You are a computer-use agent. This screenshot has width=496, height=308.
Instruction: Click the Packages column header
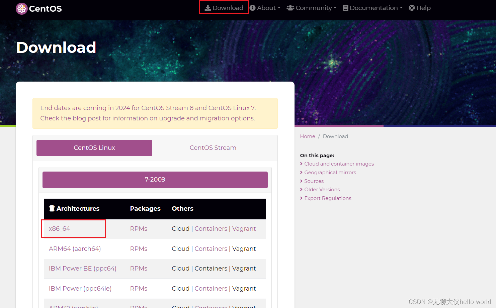click(x=145, y=209)
